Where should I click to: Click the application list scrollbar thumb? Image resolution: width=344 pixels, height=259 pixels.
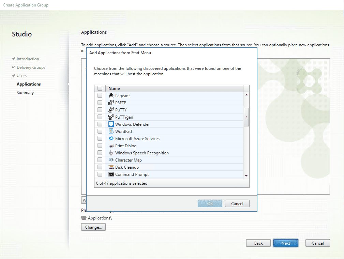[x=246, y=117]
